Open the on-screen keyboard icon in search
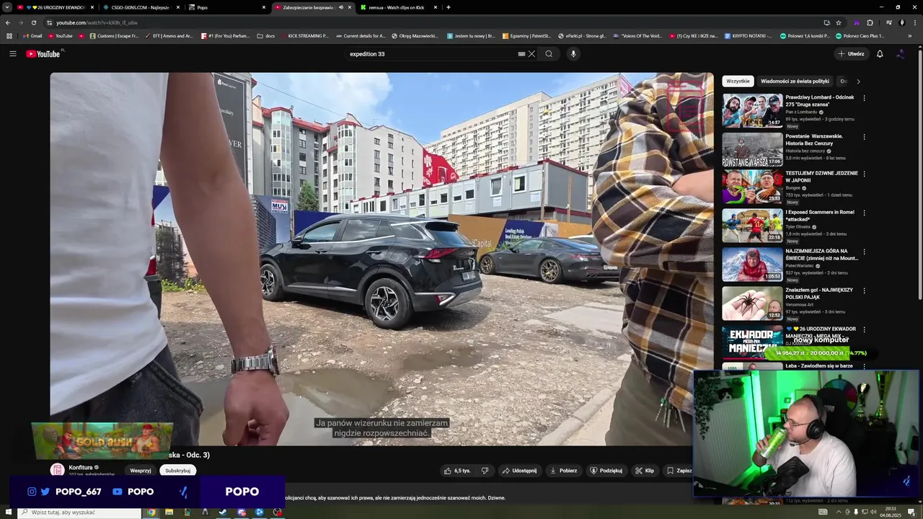923x519 pixels. coord(521,53)
